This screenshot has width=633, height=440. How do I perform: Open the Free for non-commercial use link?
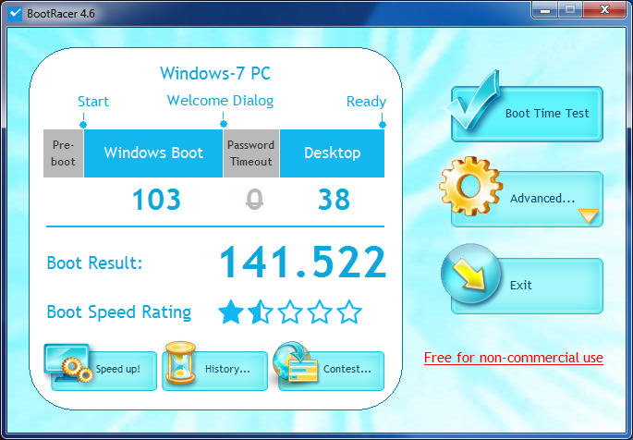[514, 358]
